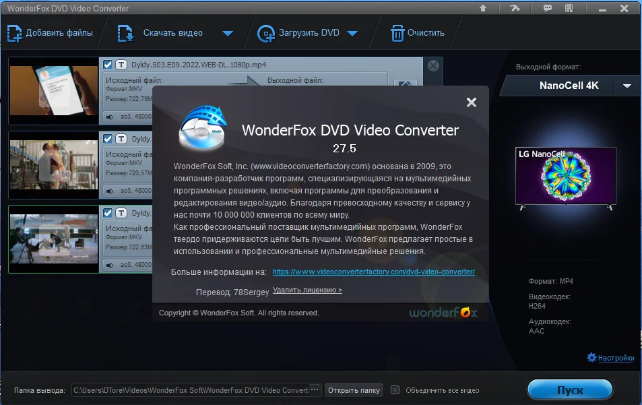Select the third video thumbnail

(x=54, y=239)
